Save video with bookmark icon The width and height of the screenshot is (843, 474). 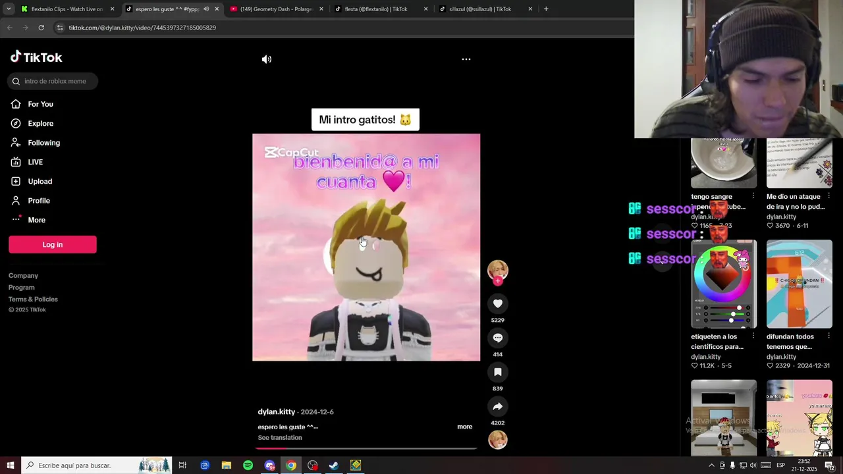498,372
